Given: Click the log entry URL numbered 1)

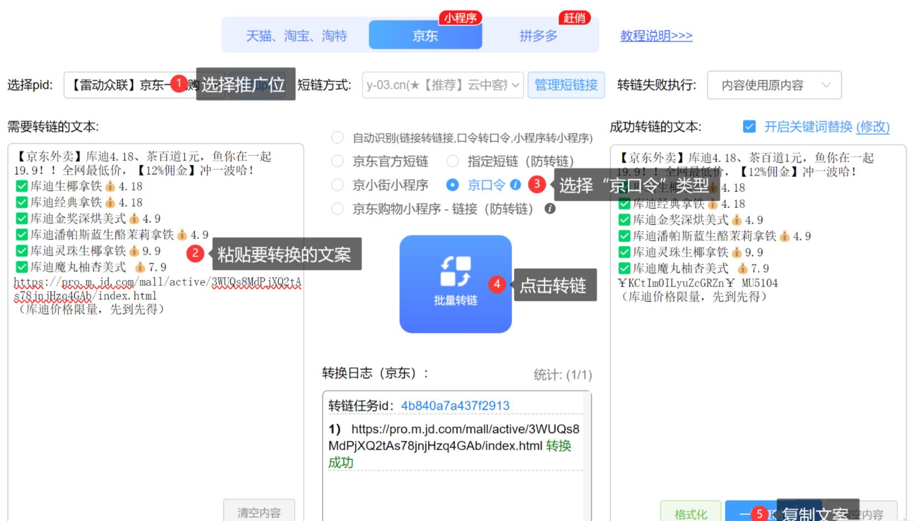Looking at the screenshot, I should coord(454,437).
